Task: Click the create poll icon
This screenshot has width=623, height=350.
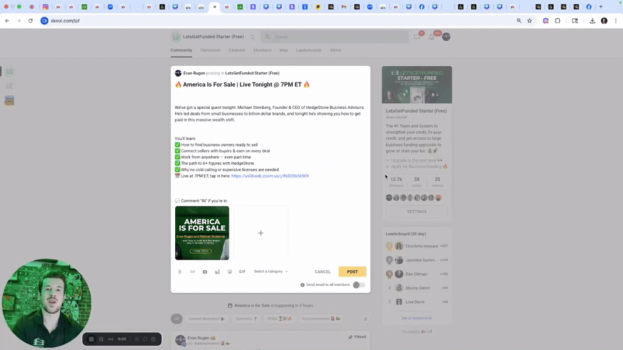Action: [217, 272]
